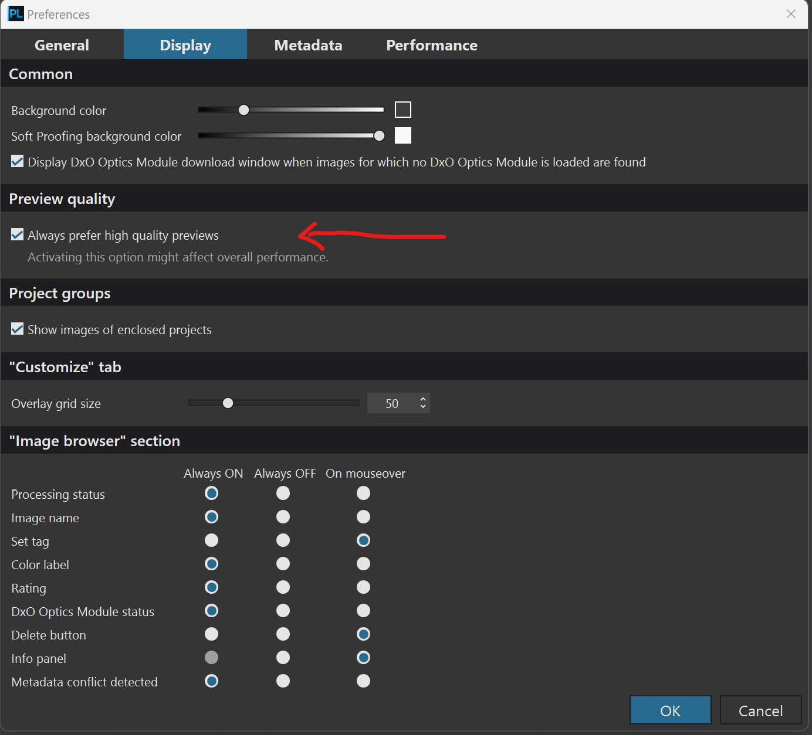
Task: Set Color label to Always ON
Action: click(212, 564)
